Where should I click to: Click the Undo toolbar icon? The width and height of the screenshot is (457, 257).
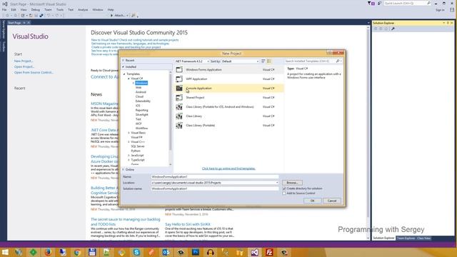[x=49, y=16]
